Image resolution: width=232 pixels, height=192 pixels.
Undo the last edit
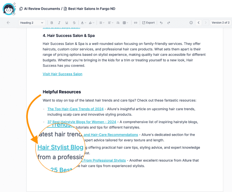pos(161,23)
